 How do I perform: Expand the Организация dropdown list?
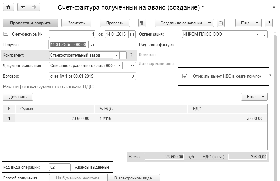click(257, 34)
